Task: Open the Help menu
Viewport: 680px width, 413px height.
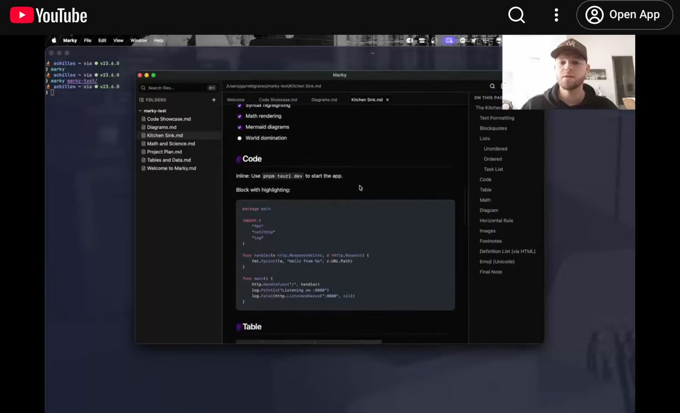Action: tap(159, 40)
